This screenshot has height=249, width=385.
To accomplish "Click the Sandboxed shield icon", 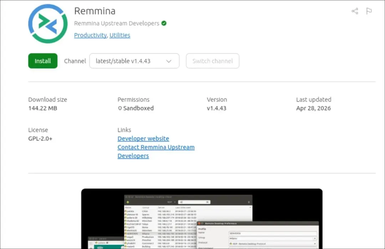I will coord(120,108).
